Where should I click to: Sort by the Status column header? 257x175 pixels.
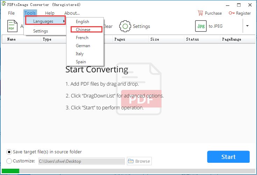[202, 39]
